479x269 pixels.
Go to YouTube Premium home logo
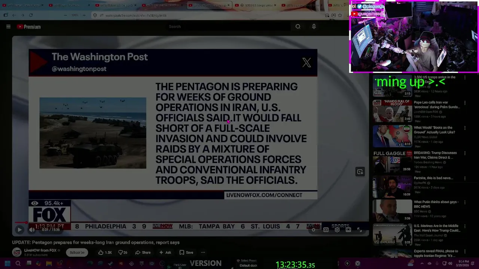pyautogui.click(x=28, y=27)
